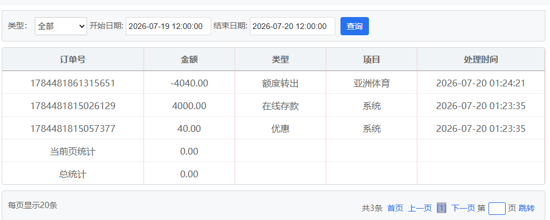Click the 项目 column header
Image resolution: width=550 pixels, height=220 pixels.
pos(371,60)
